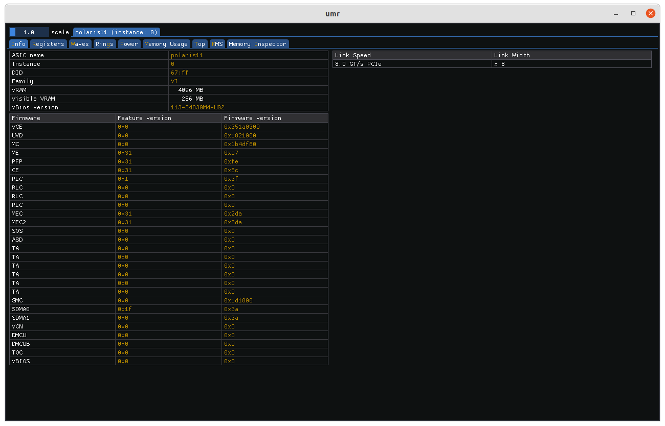Select SMC firmware version 0x1d1800

click(238, 300)
